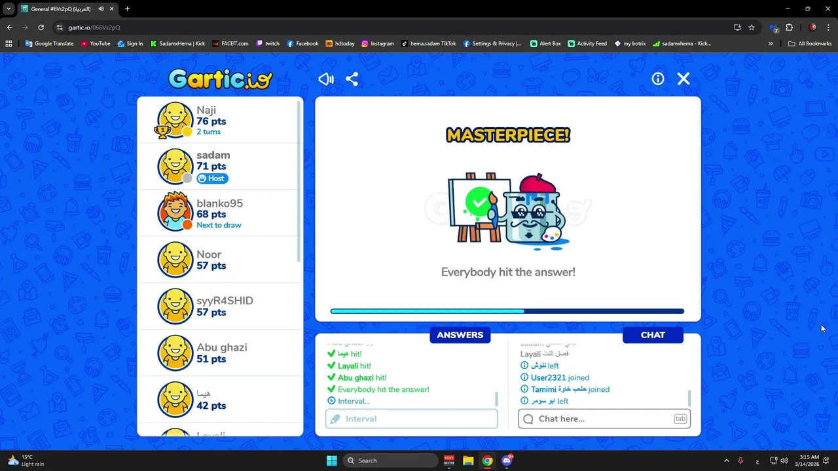This screenshot has width=838, height=471.
Task: Click the Interval answer input field
Action: click(x=411, y=419)
